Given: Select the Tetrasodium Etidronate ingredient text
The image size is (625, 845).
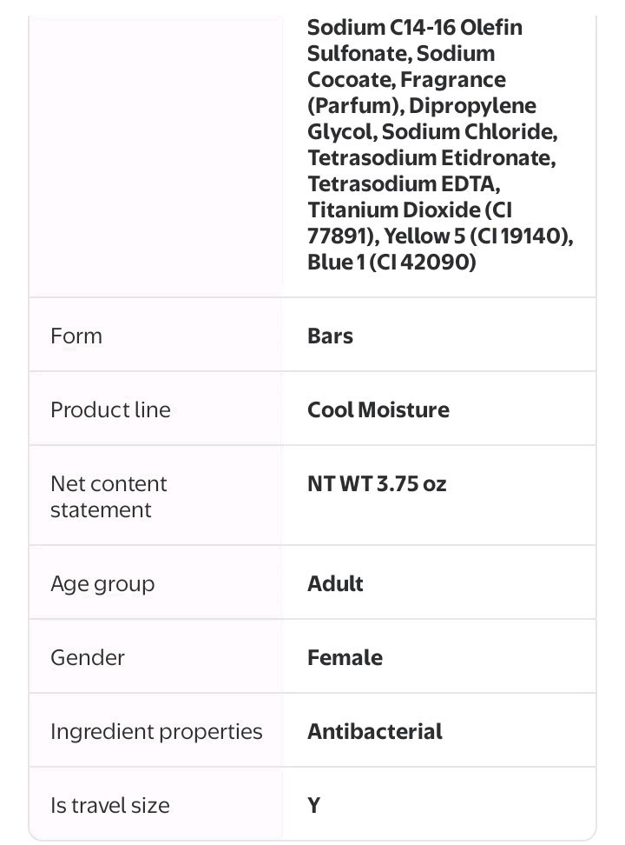Looking at the screenshot, I should click(x=431, y=158).
